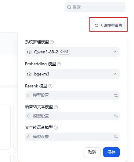Click the sliders icon in 语音转文本模型 field
This screenshot has height=162, width=134.
(x=116, y=116)
